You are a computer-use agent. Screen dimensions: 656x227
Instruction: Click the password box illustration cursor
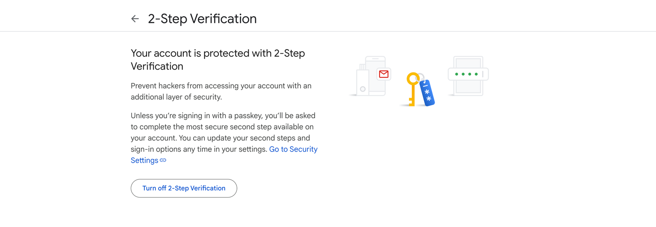tap(483, 74)
